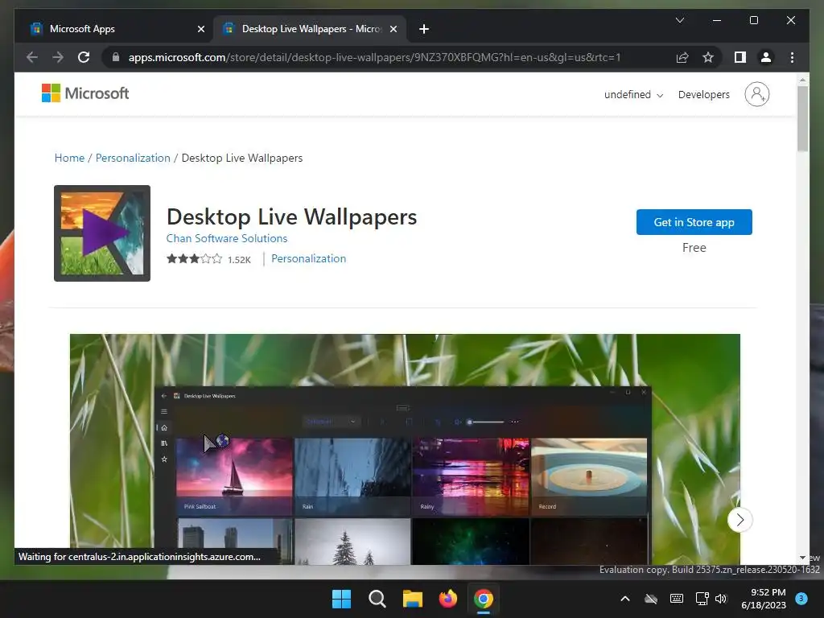Viewport: 824px width, 618px height.
Task: Close the Microsoft Apps tab
Action: tap(200, 29)
